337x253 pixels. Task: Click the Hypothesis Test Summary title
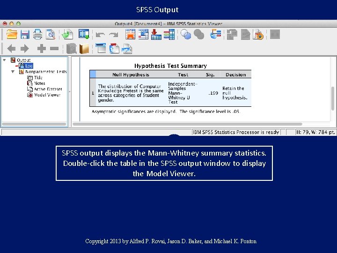tap(170, 66)
